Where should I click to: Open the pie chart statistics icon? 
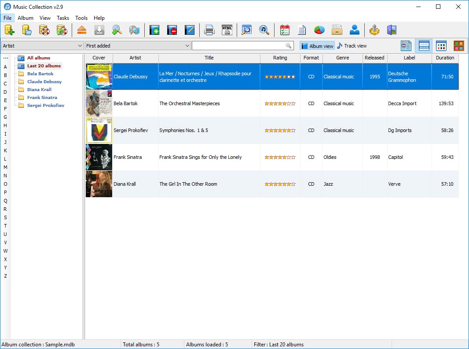[x=319, y=30]
